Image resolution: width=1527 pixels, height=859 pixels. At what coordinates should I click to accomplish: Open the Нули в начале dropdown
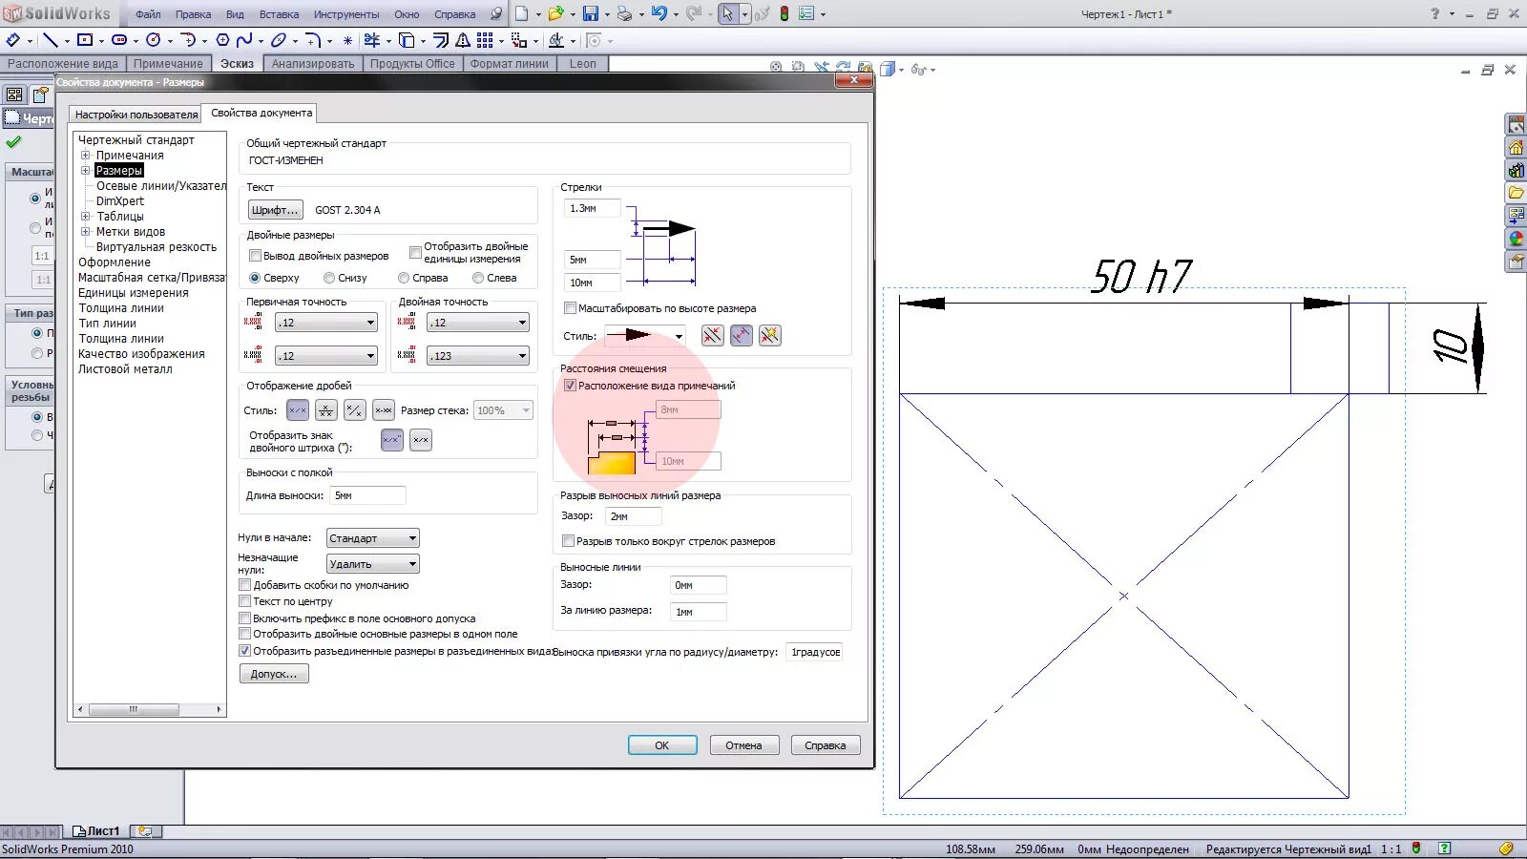pyautogui.click(x=372, y=538)
